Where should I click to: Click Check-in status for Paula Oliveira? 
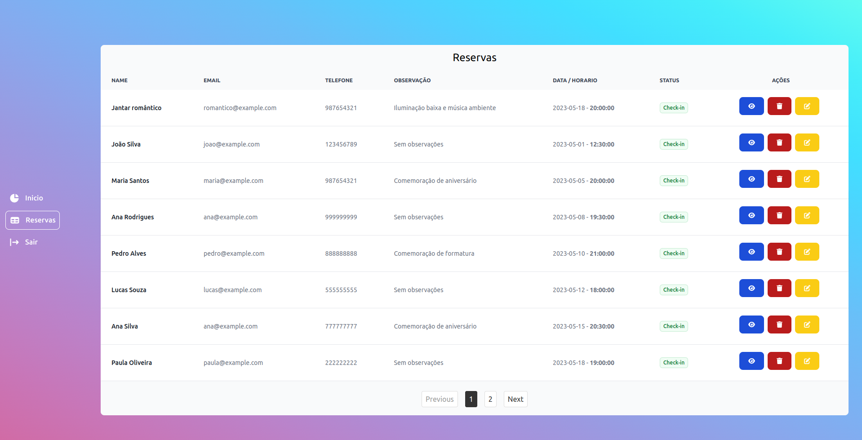pos(674,363)
